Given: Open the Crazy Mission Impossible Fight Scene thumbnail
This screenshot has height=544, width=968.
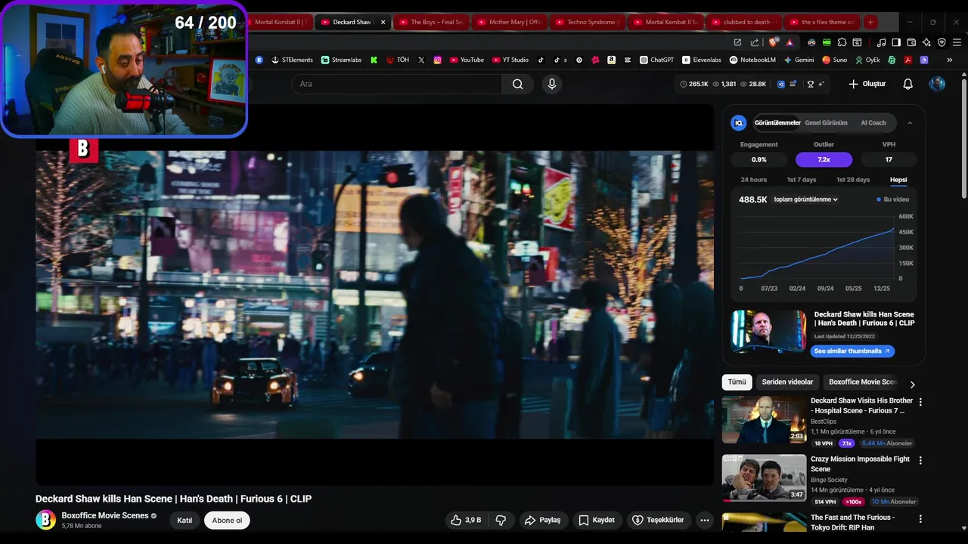Looking at the screenshot, I should coord(764,478).
